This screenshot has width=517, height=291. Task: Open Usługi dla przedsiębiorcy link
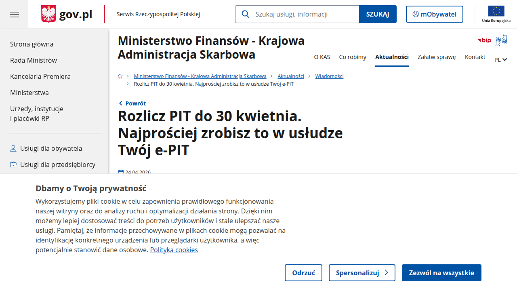(53, 164)
